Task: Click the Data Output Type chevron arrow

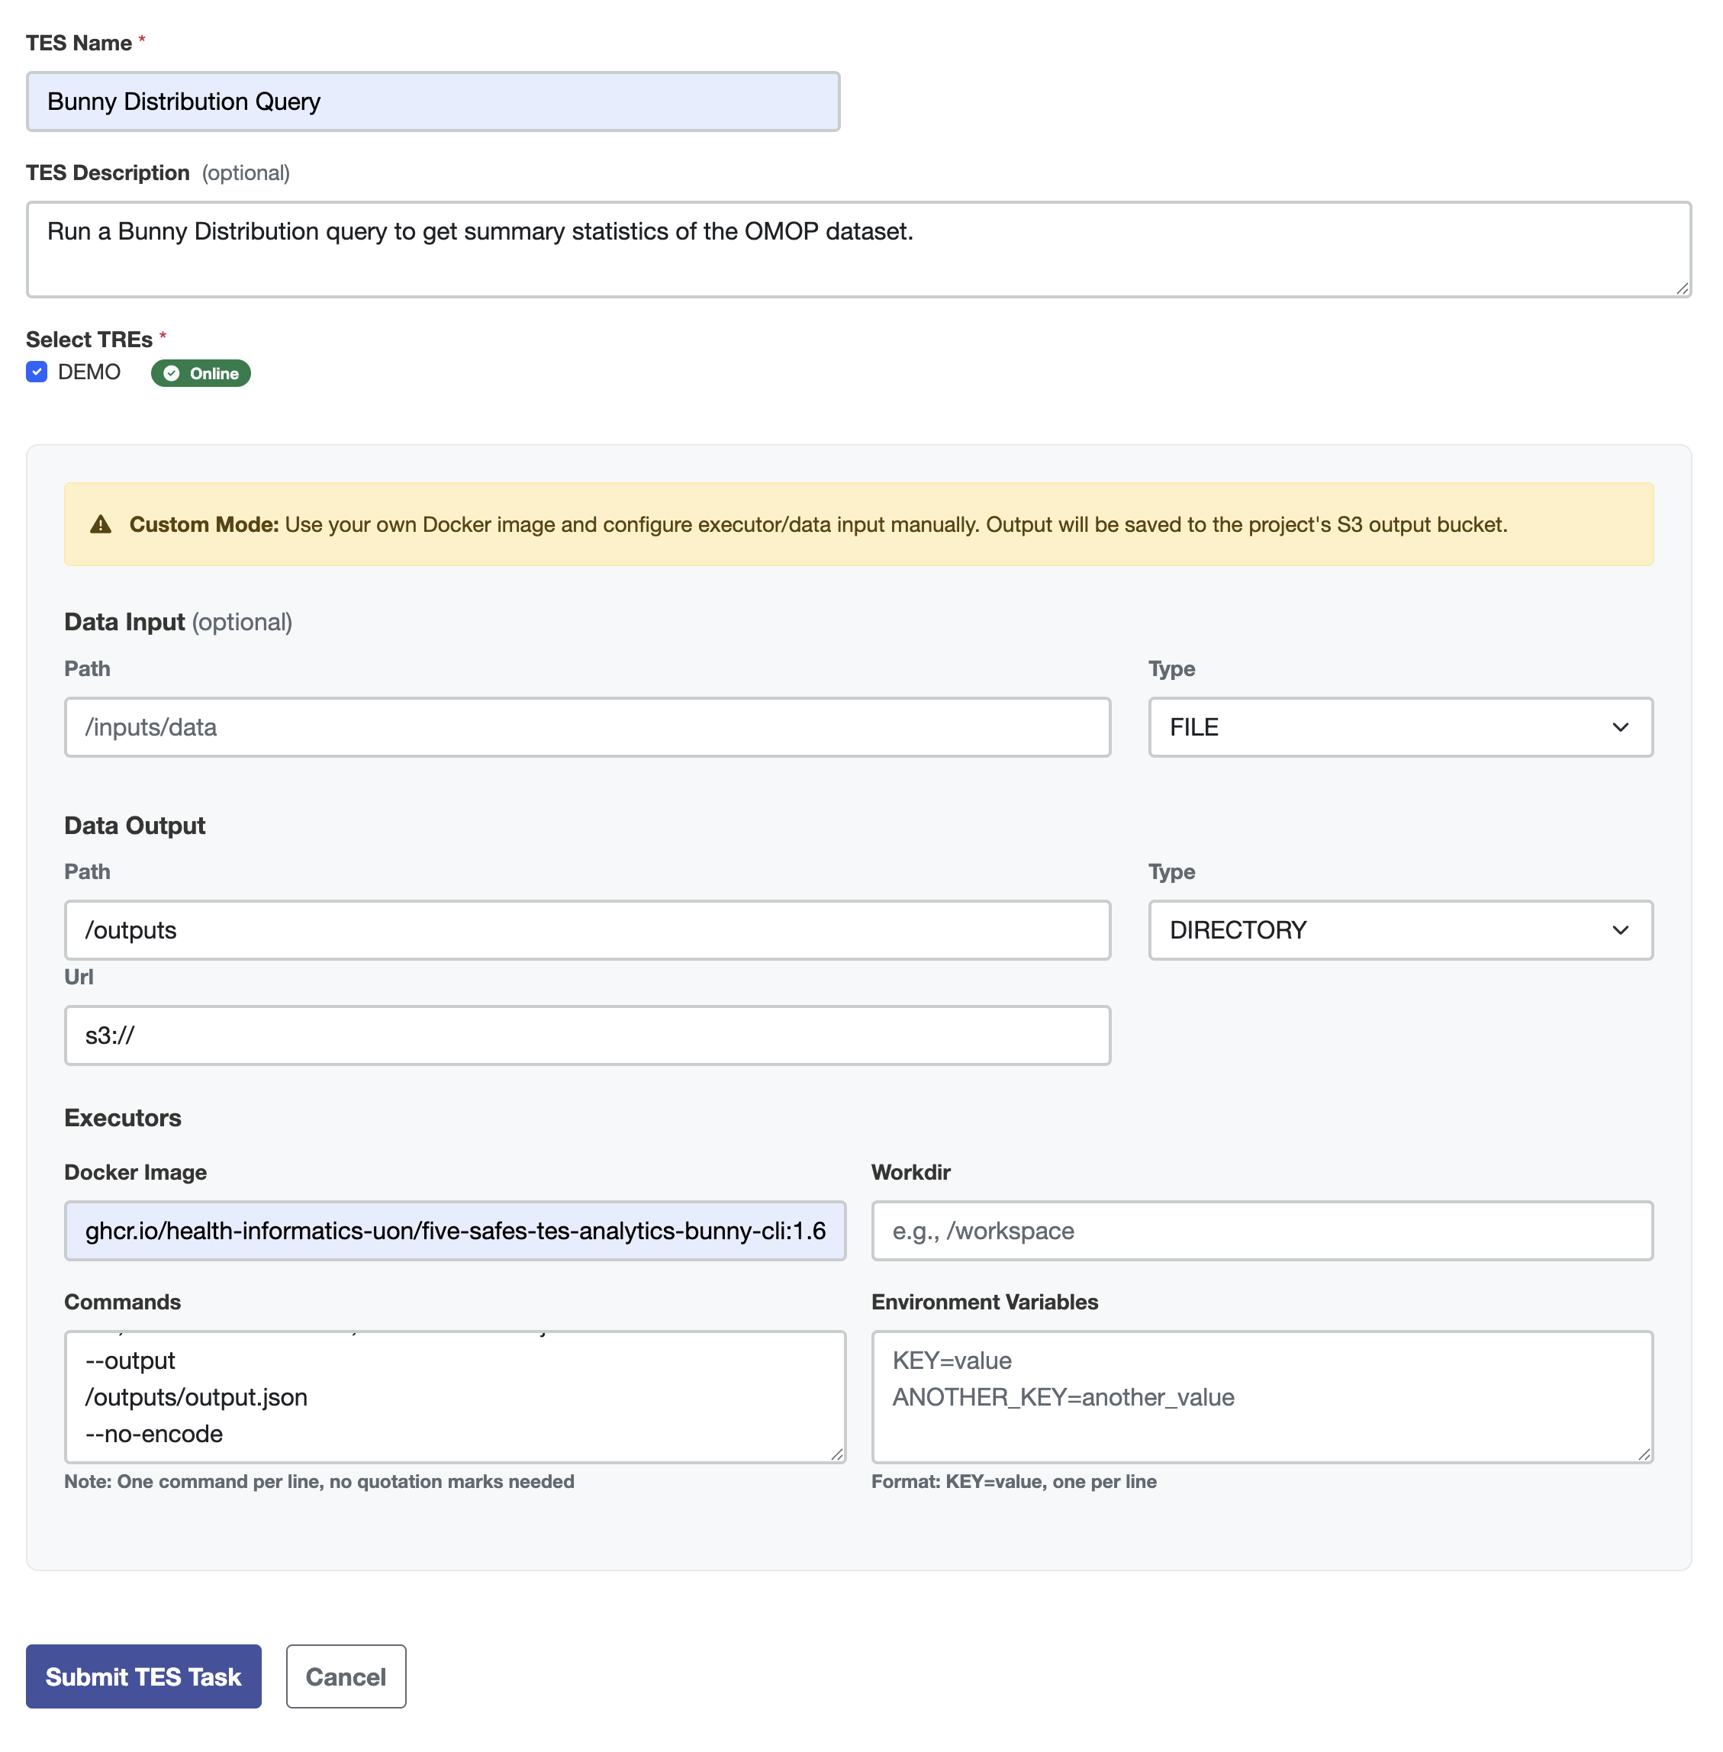Action: click(x=1620, y=930)
